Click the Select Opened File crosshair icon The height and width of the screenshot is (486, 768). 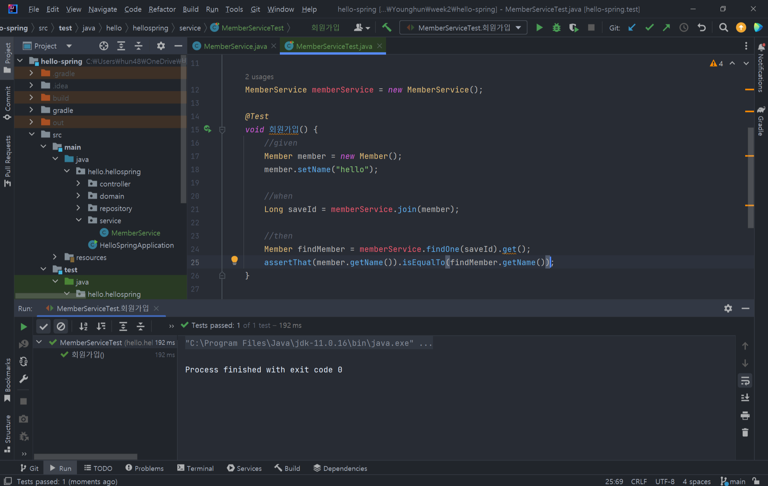103,46
